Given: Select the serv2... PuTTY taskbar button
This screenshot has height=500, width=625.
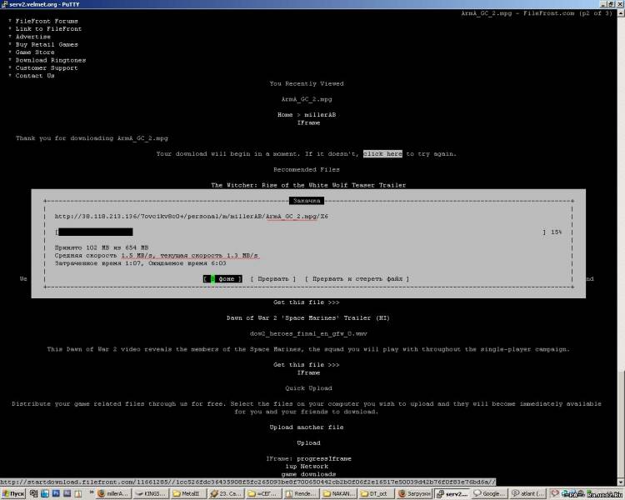Looking at the screenshot, I should [x=452, y=493].
